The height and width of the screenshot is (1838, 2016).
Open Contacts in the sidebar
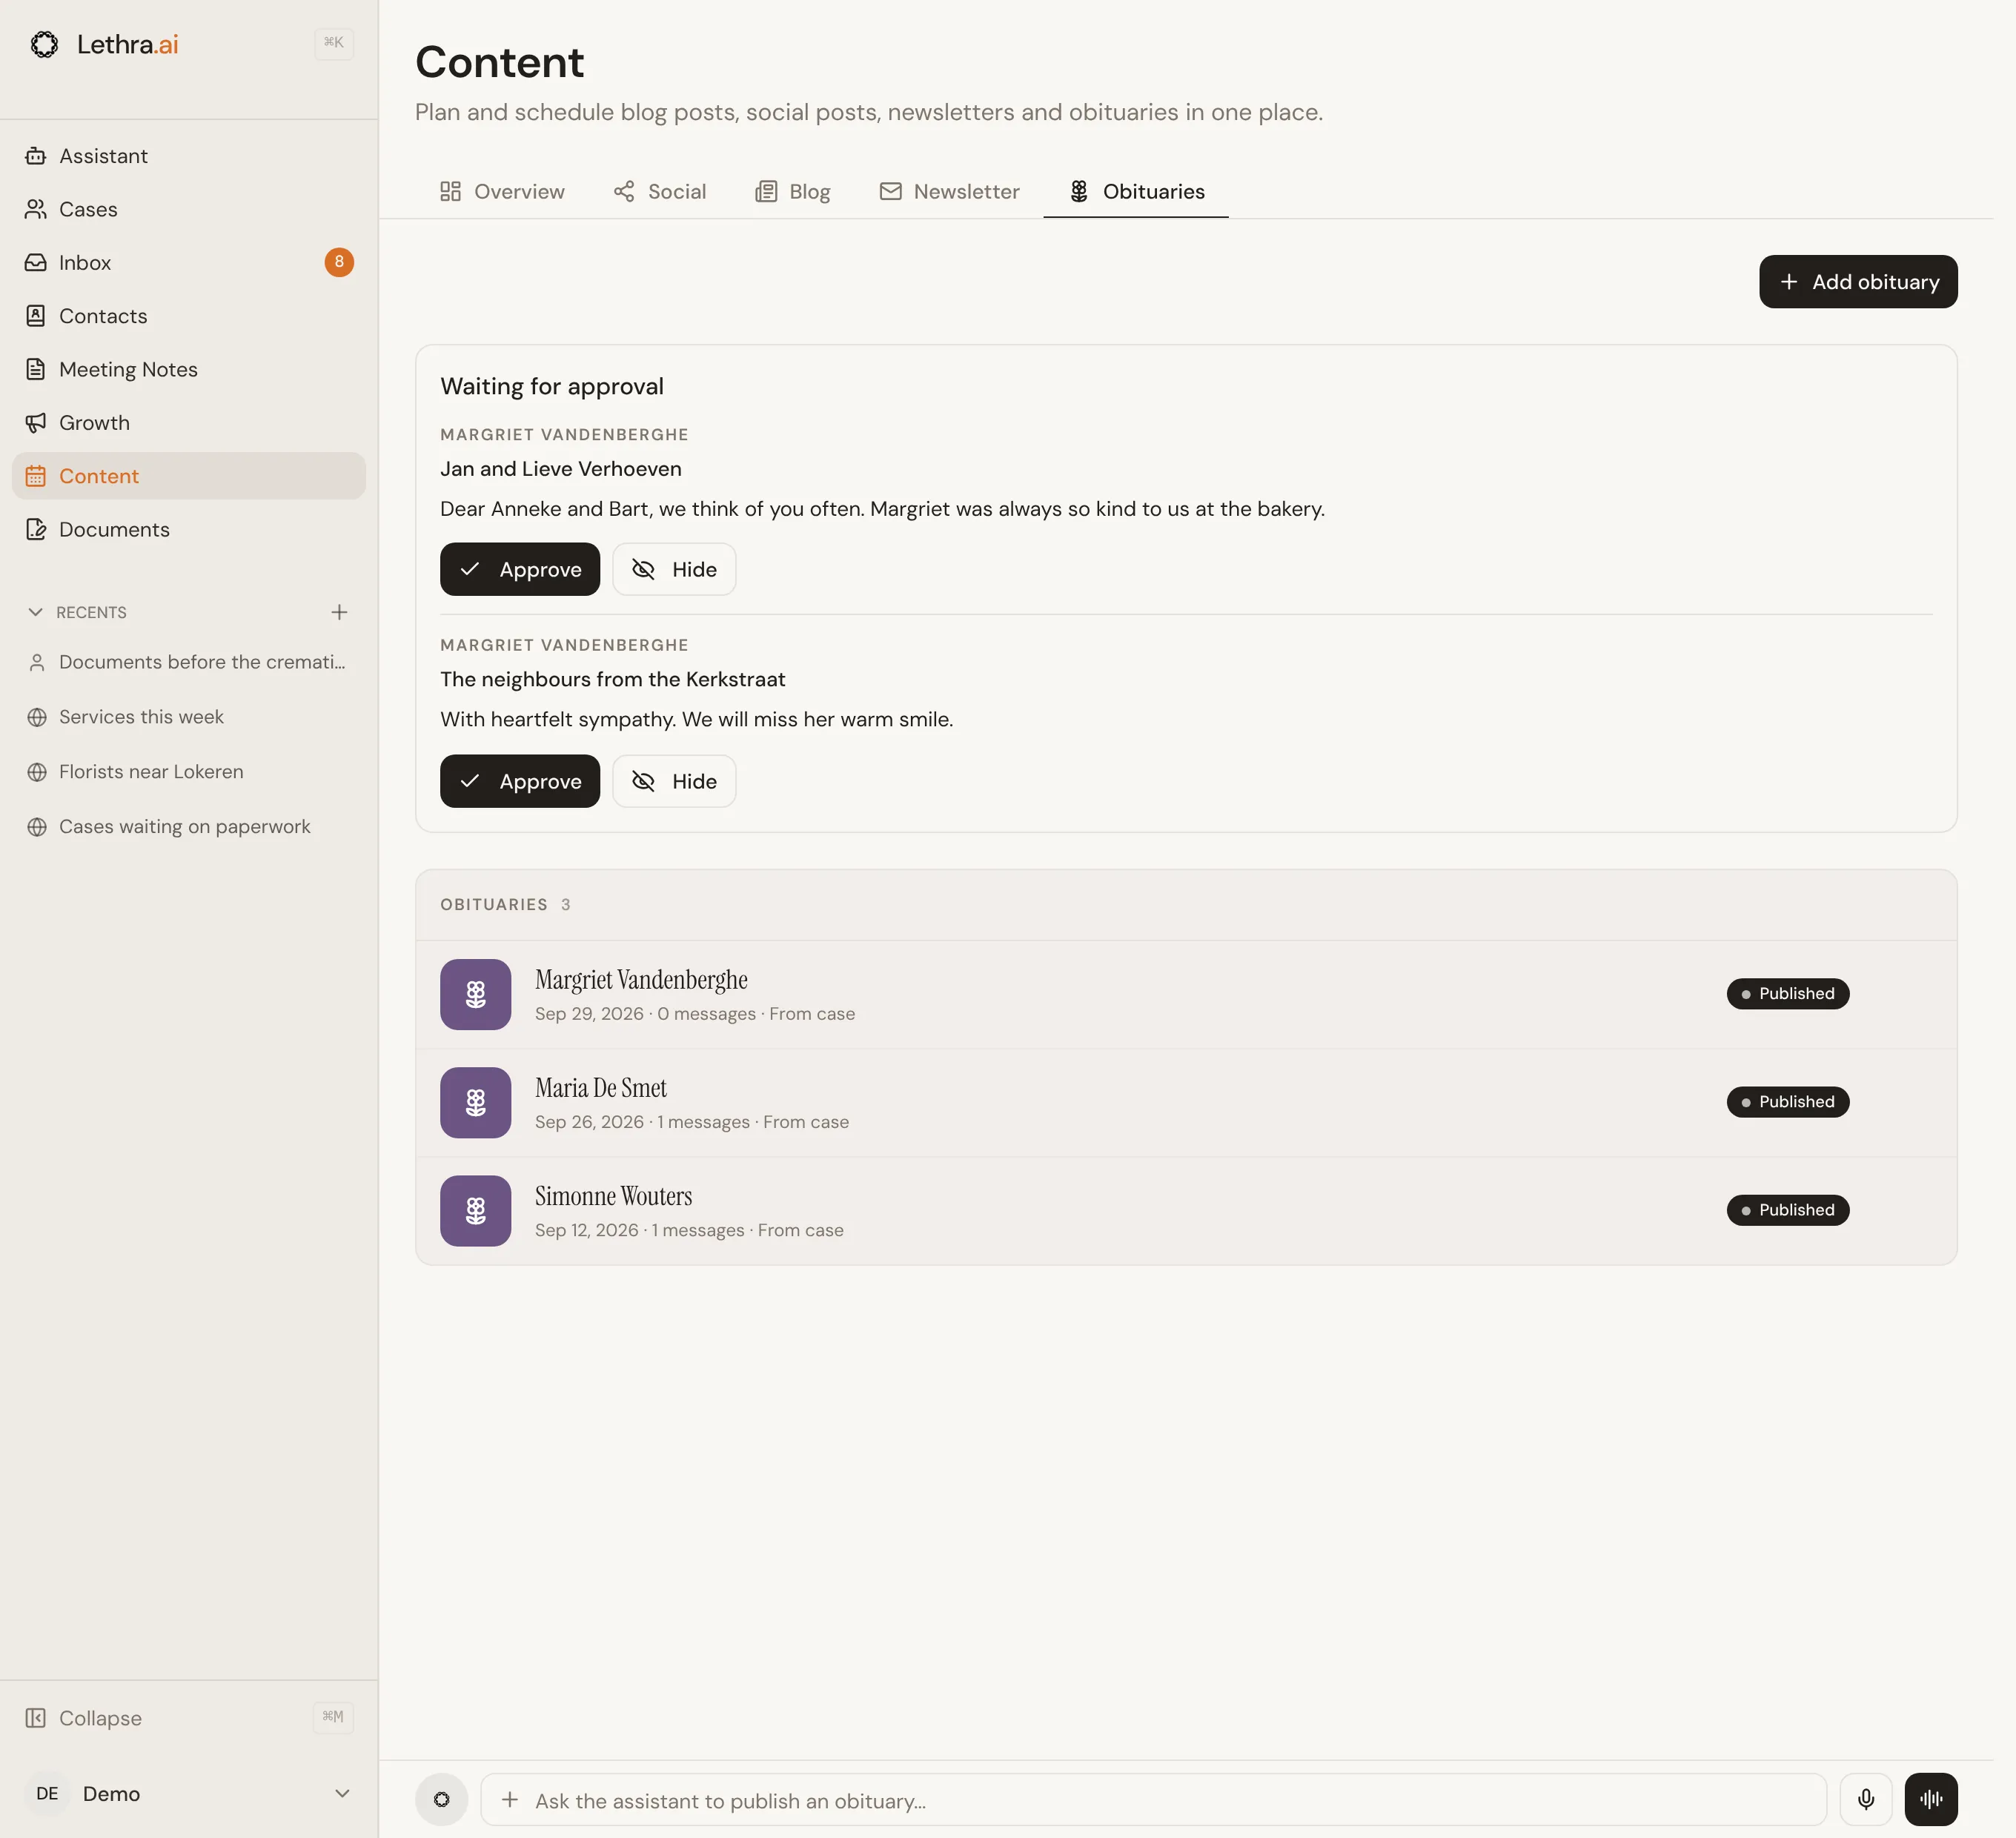(189, 316)
